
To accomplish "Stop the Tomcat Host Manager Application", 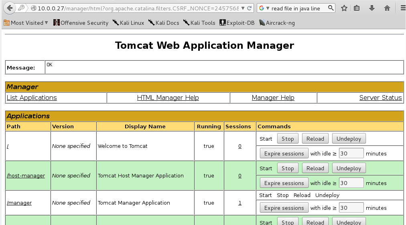I will coord(287,168).
